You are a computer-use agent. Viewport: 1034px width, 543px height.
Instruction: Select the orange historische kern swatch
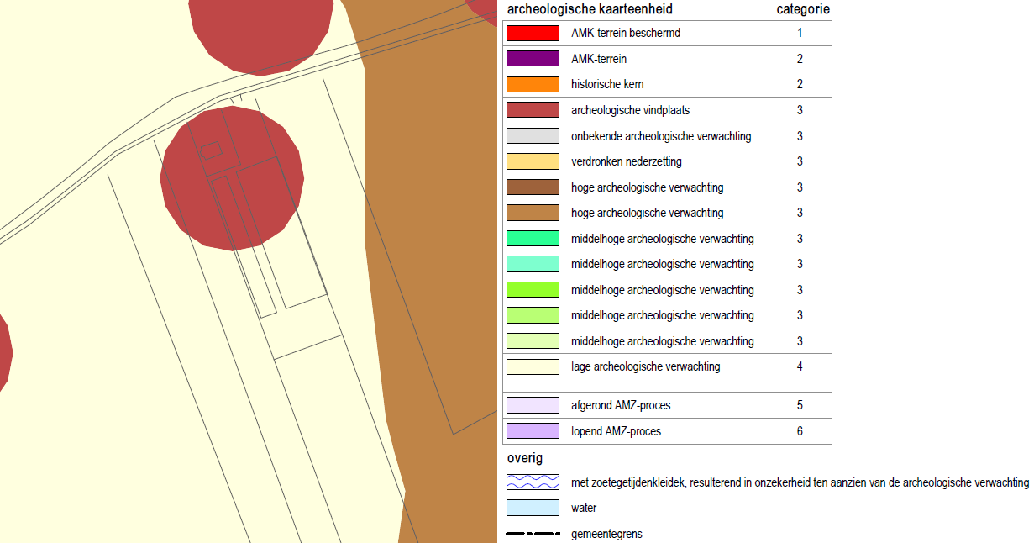pos(533,85)
